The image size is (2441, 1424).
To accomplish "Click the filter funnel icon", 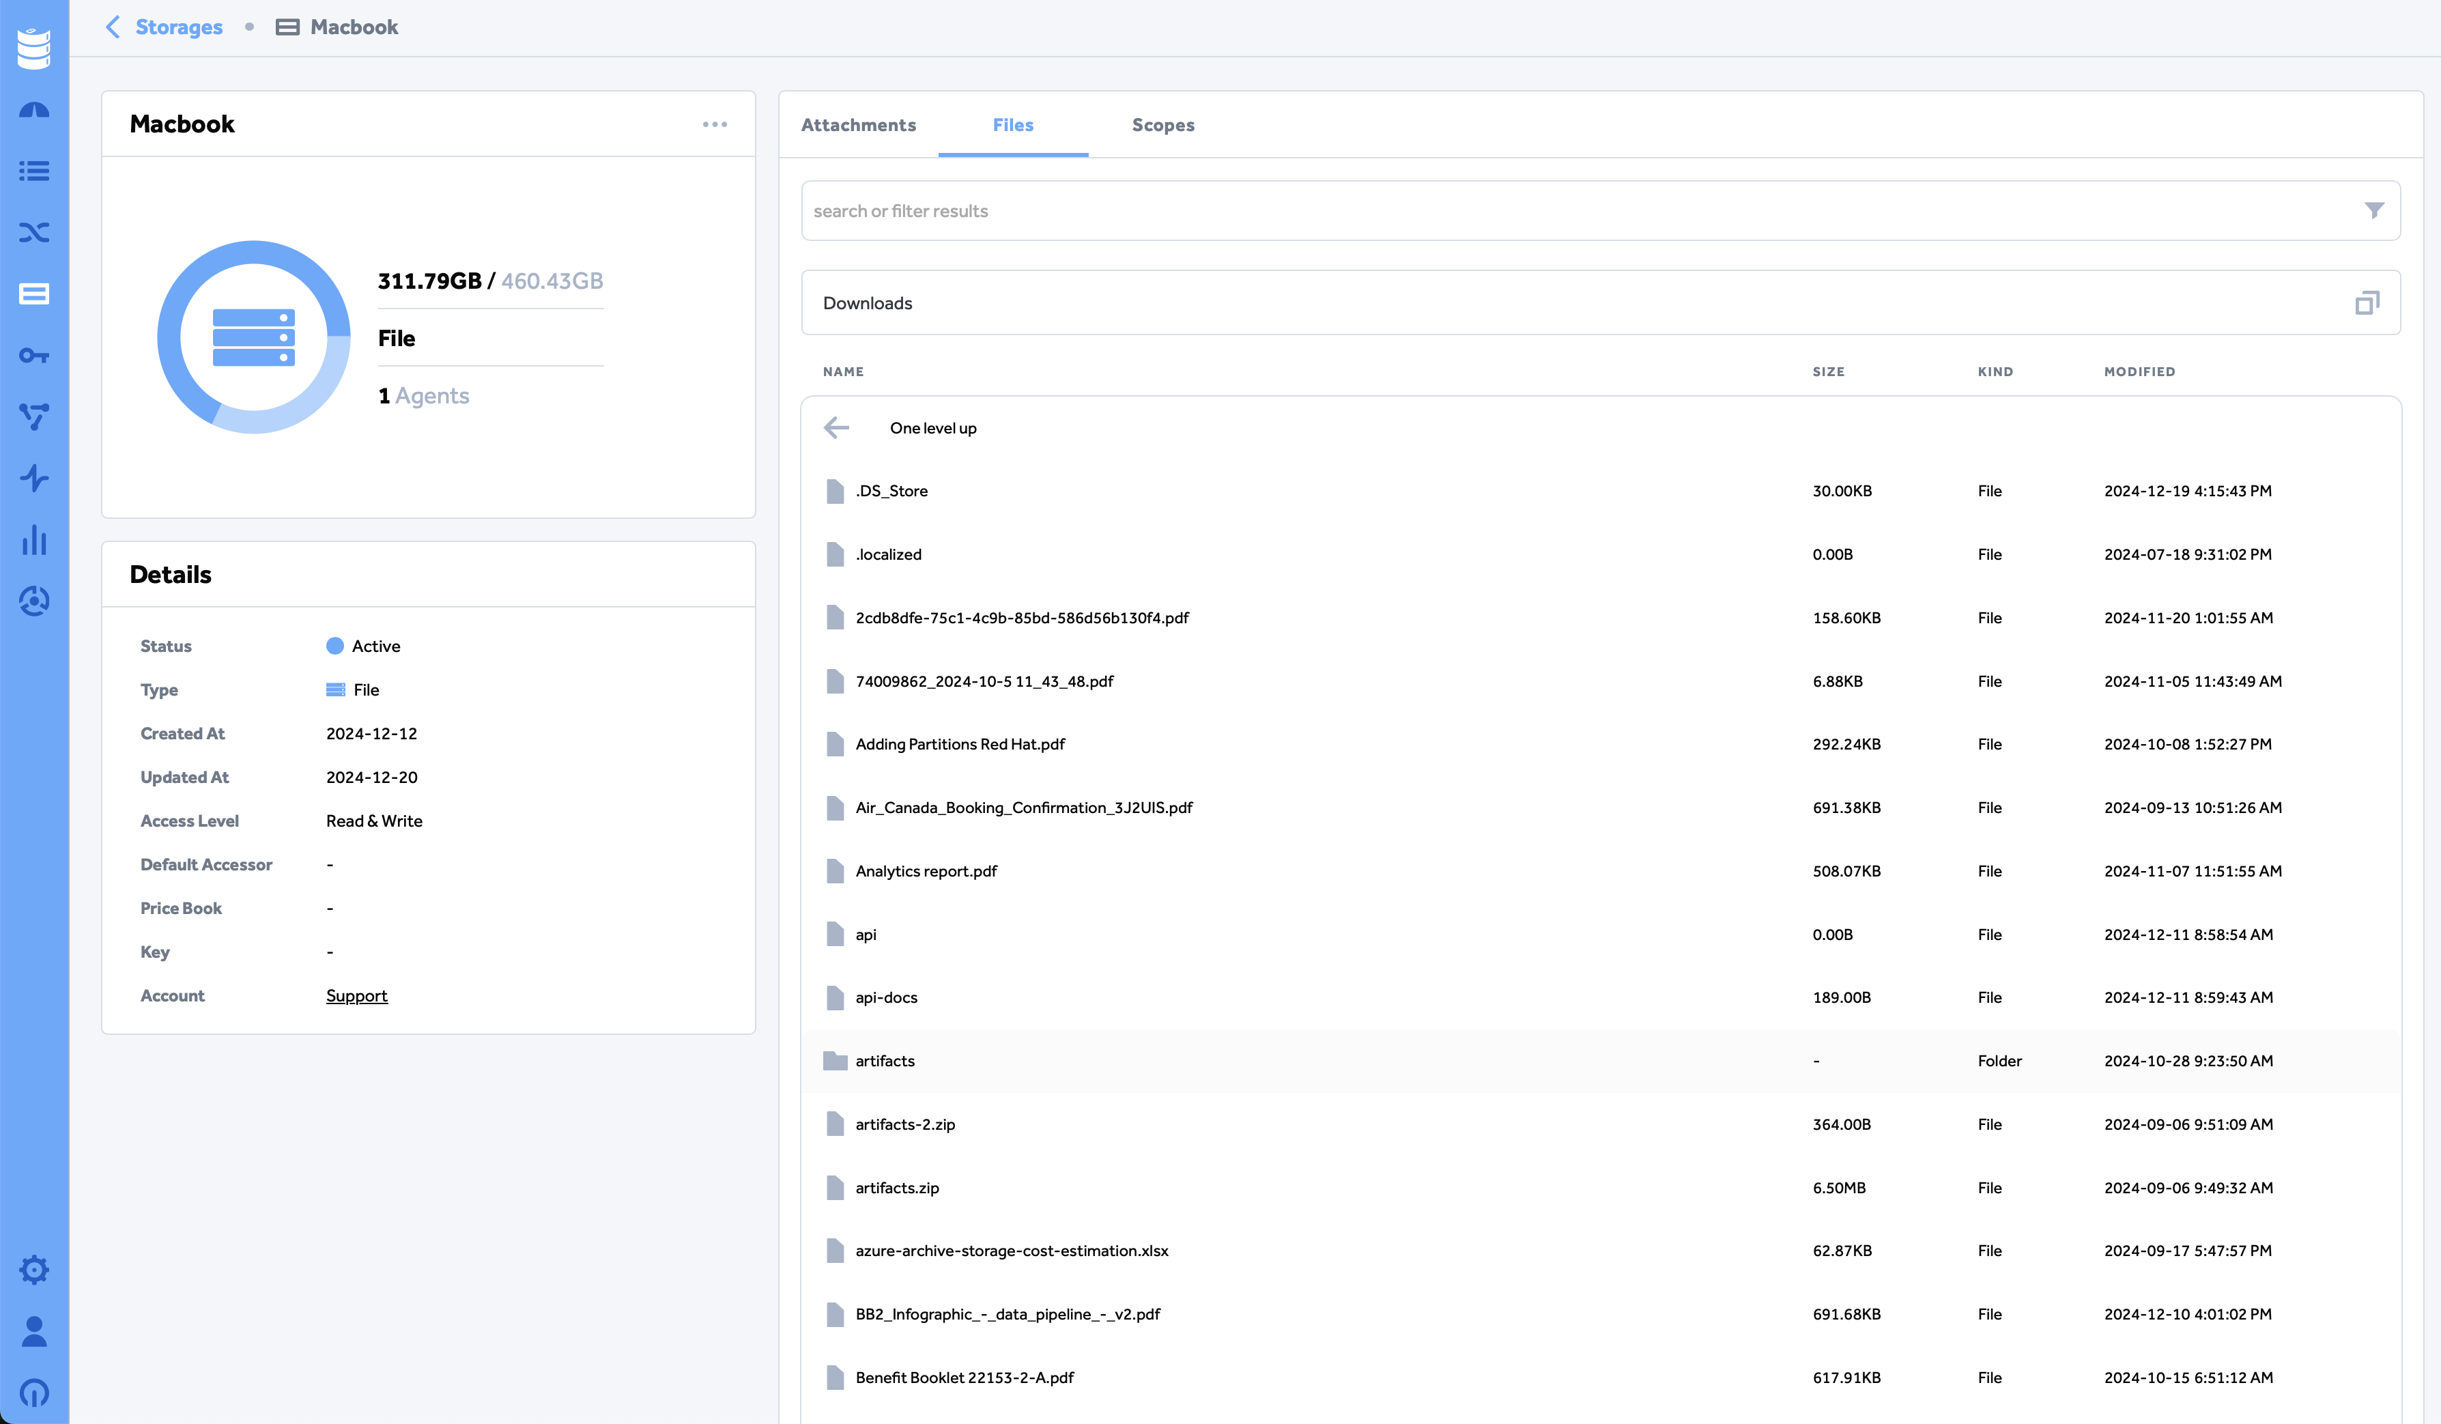I will [2373, 210].
